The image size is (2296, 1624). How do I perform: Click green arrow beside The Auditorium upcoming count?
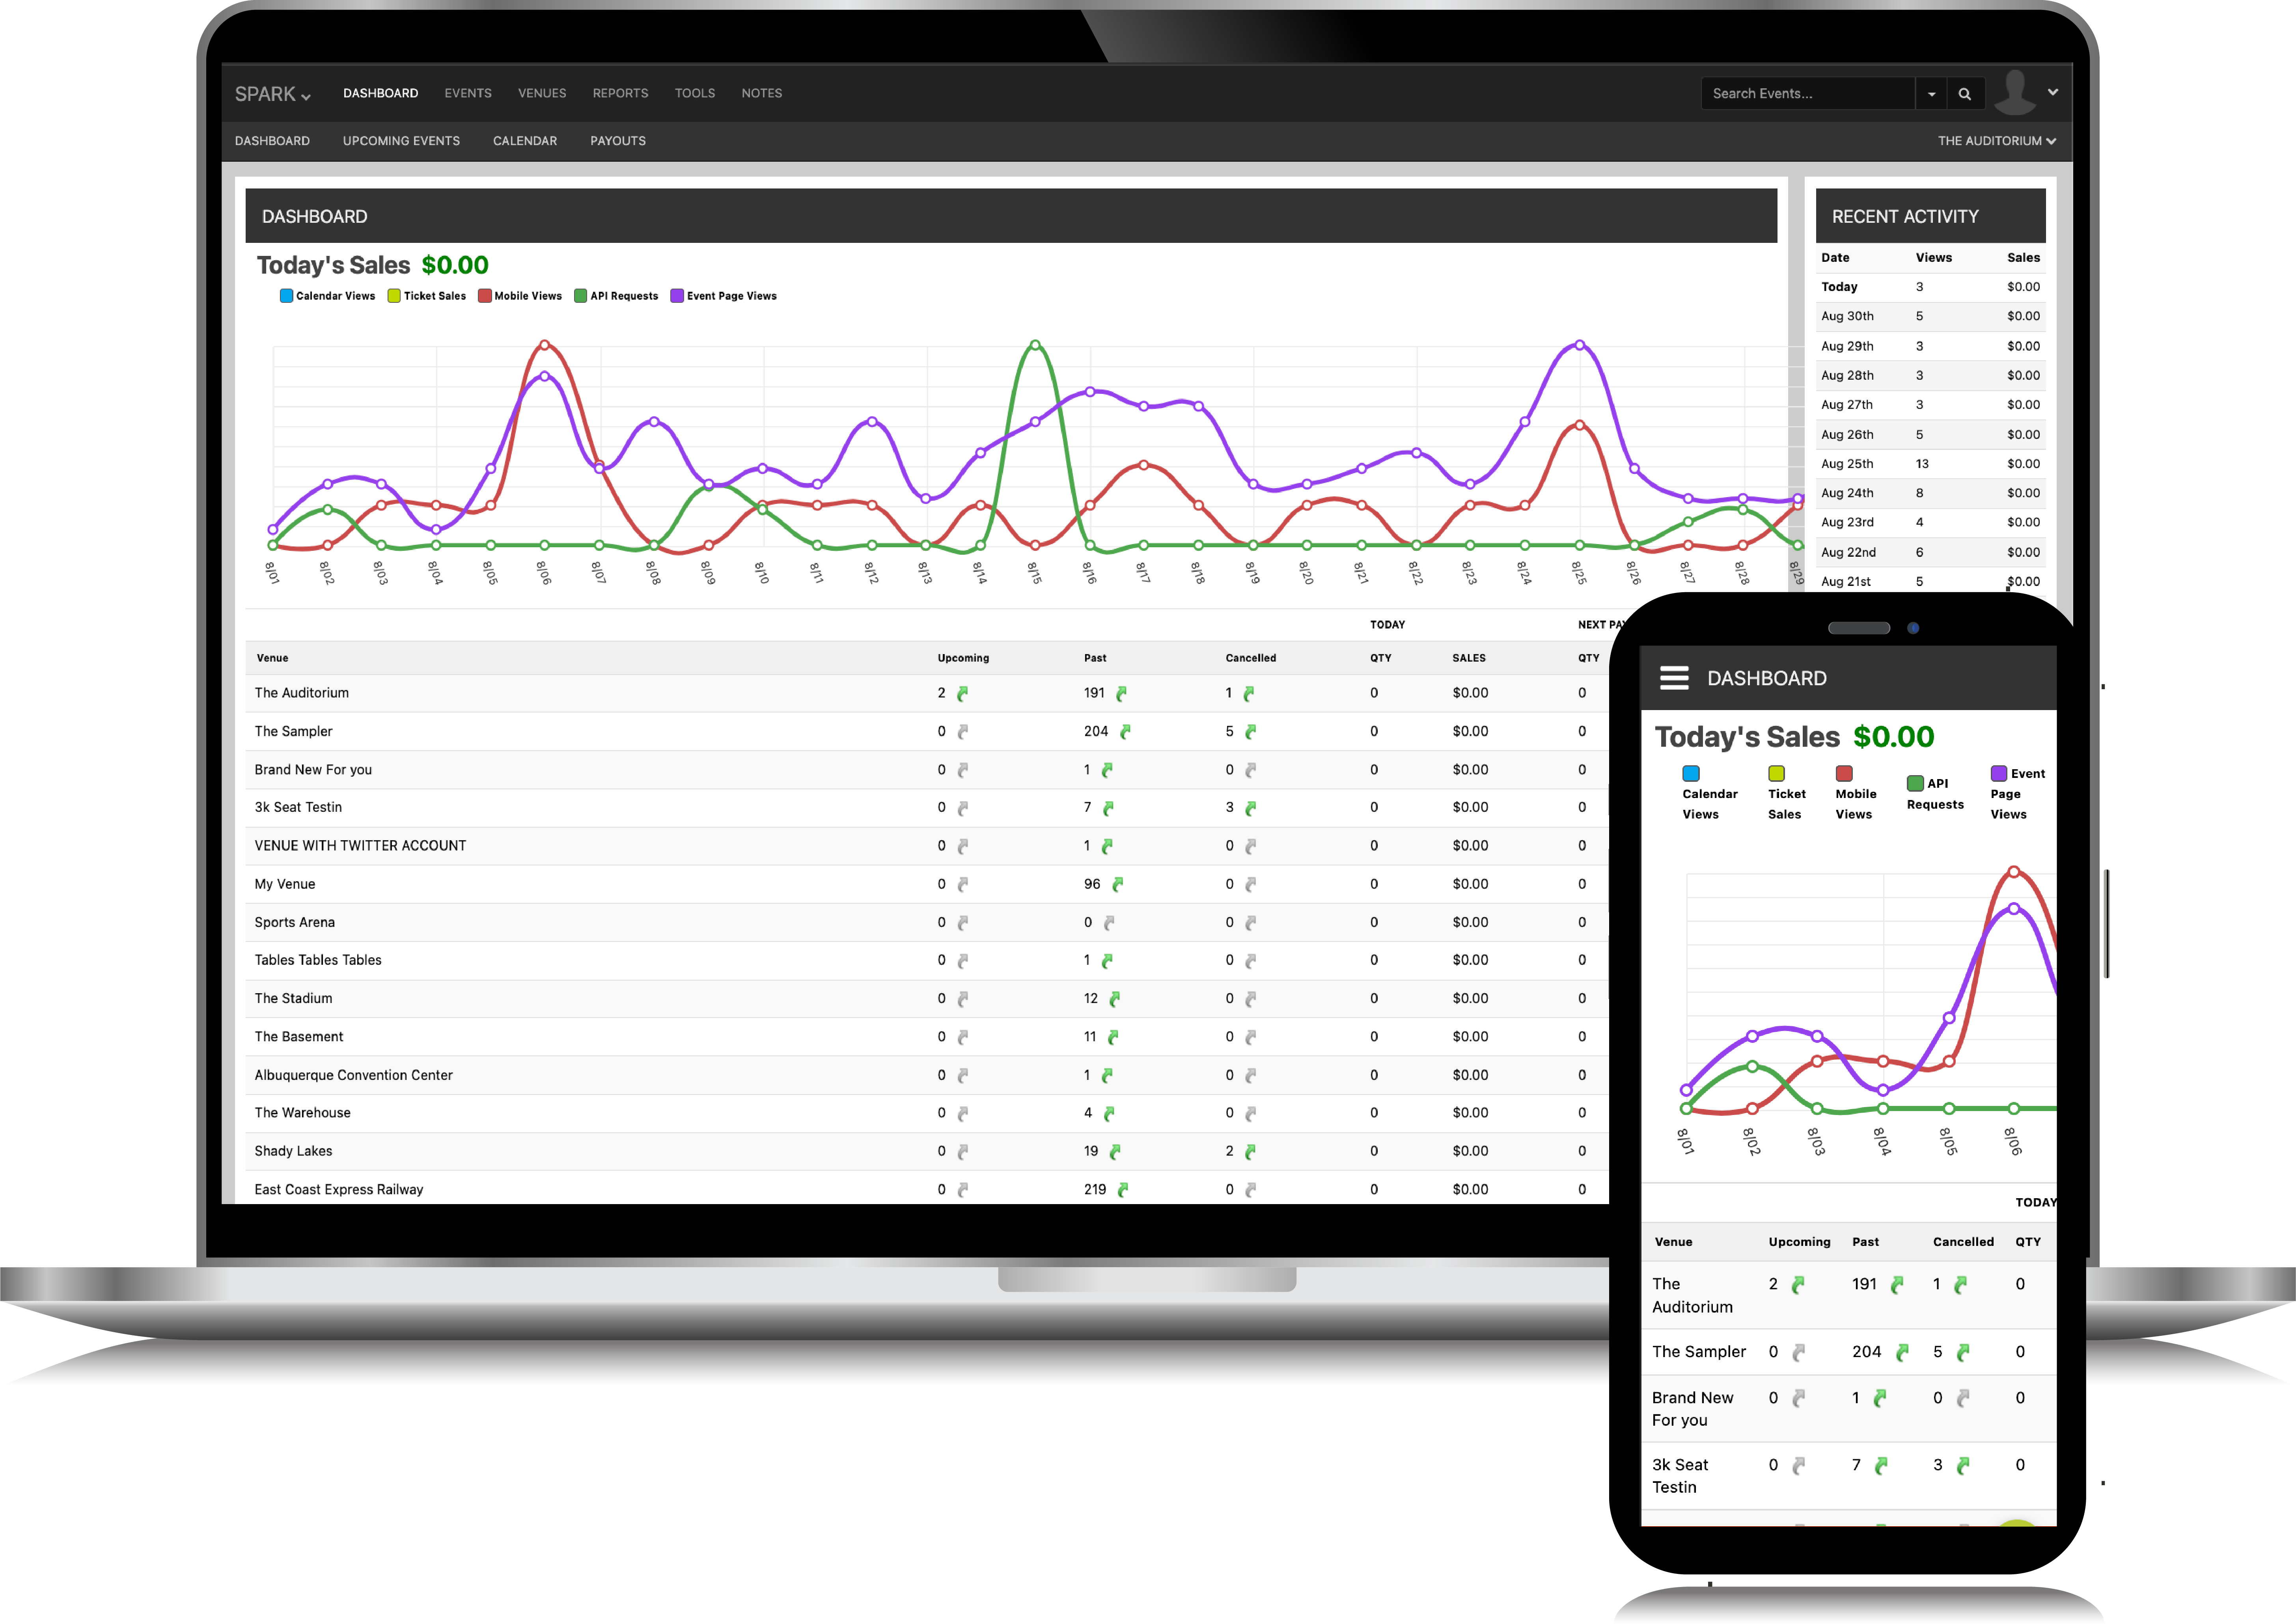963,693
